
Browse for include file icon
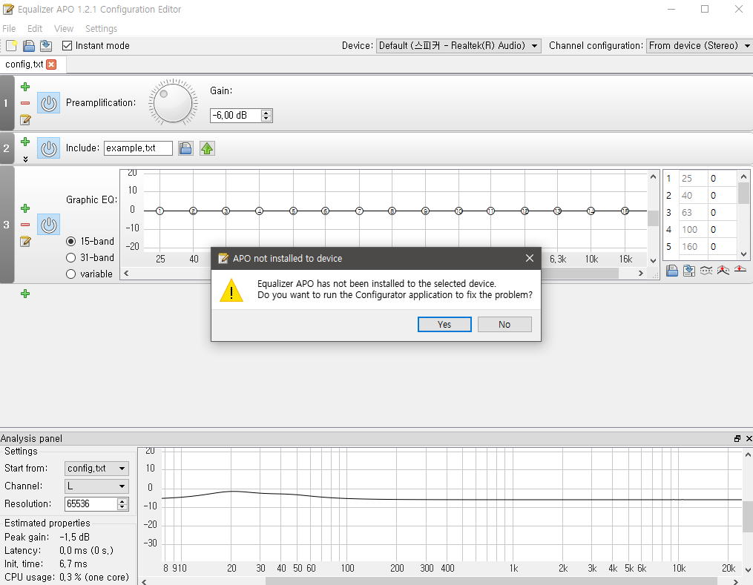pos(185,148)
